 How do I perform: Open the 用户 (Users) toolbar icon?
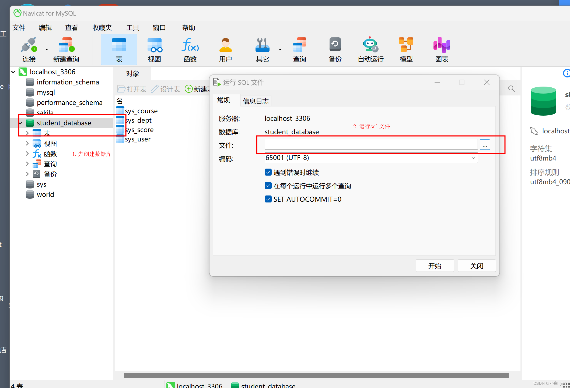225,49
